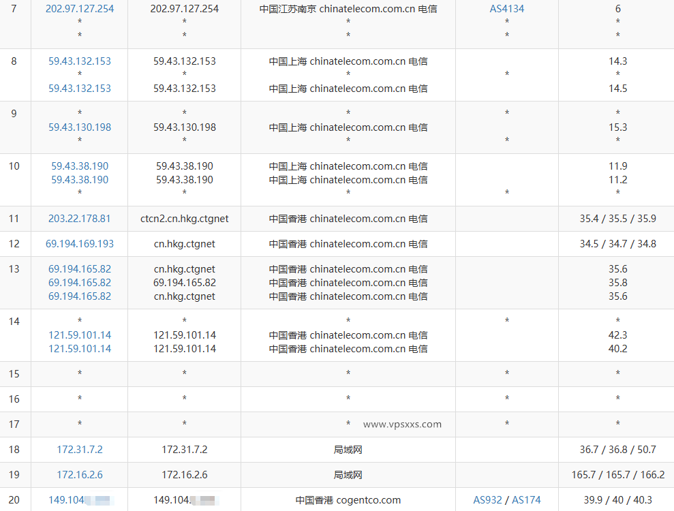
Task: Click the 局域网 cell in hop 18
Action: point(348,450)
